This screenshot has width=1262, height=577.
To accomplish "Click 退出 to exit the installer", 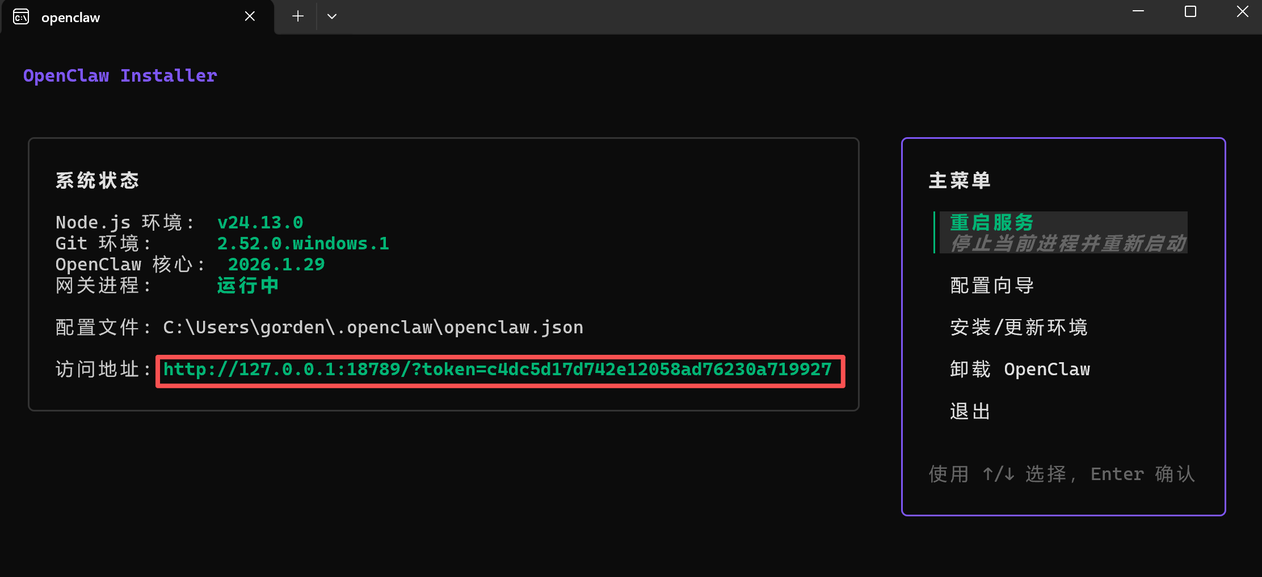I will click(970, 411).
